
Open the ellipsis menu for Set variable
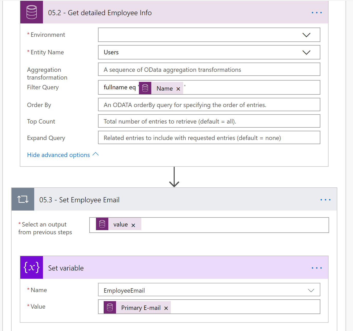point(316,268)
